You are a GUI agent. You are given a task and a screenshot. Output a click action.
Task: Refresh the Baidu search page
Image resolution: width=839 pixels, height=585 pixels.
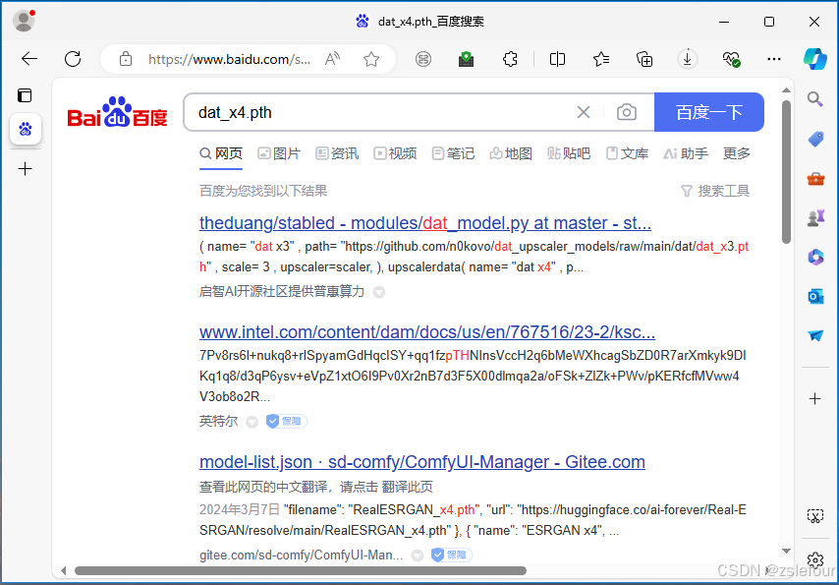point(73,59)
